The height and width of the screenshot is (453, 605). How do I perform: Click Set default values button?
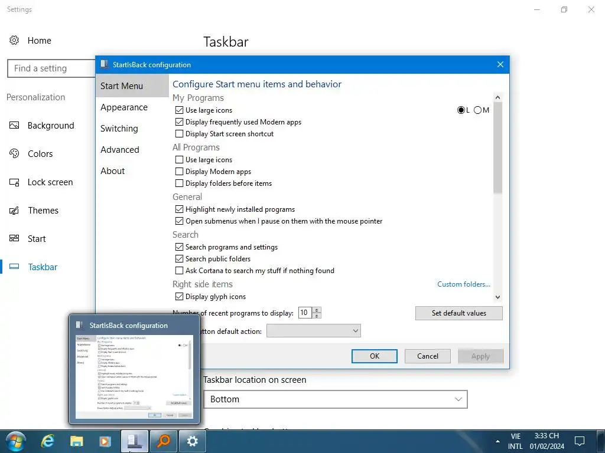pyautogui.click(x=458, y=313)
